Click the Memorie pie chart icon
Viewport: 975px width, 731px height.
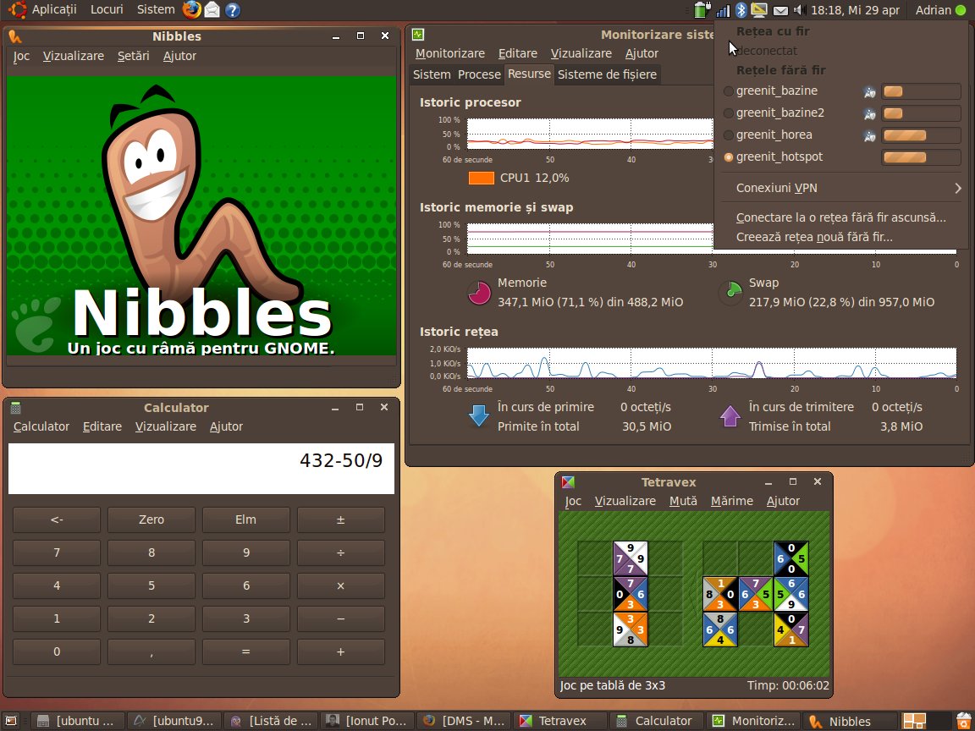tap(479, 293)
